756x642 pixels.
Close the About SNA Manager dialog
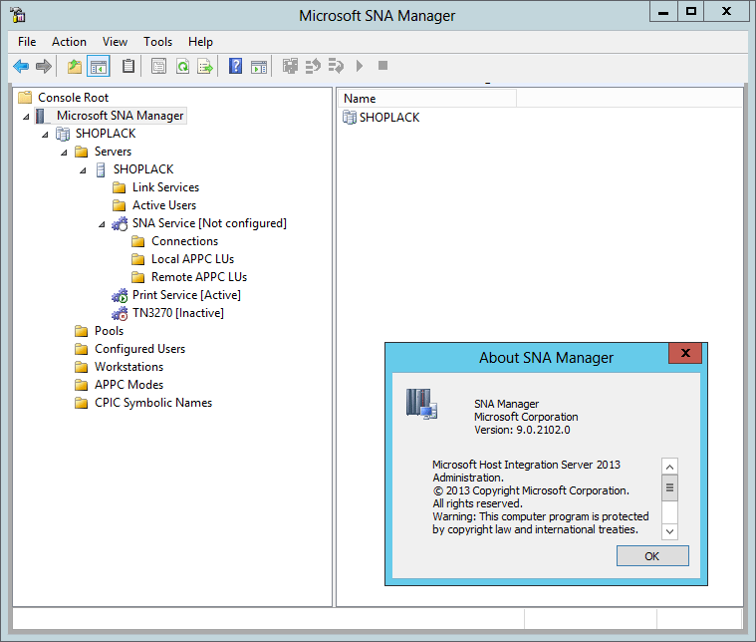click(x=685, y=353)
